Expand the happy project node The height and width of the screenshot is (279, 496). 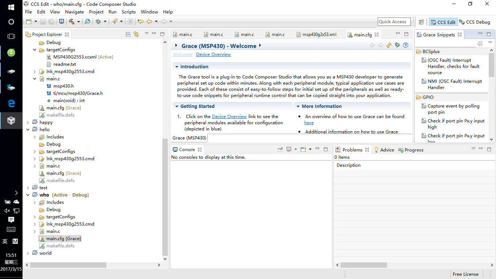28,122
